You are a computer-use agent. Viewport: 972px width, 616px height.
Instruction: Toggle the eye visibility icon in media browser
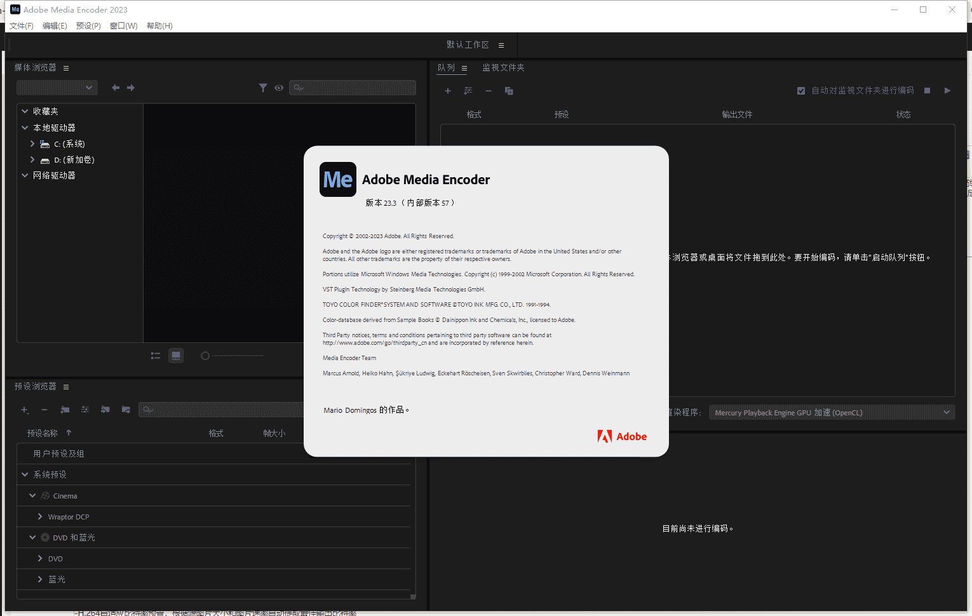[x=279, y=88]
